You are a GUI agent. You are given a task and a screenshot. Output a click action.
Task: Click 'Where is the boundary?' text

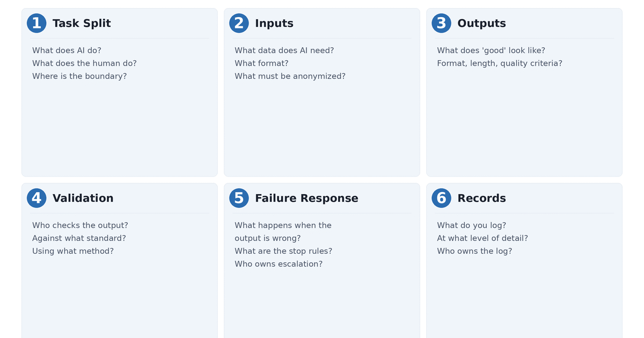[x=79, y=76]
